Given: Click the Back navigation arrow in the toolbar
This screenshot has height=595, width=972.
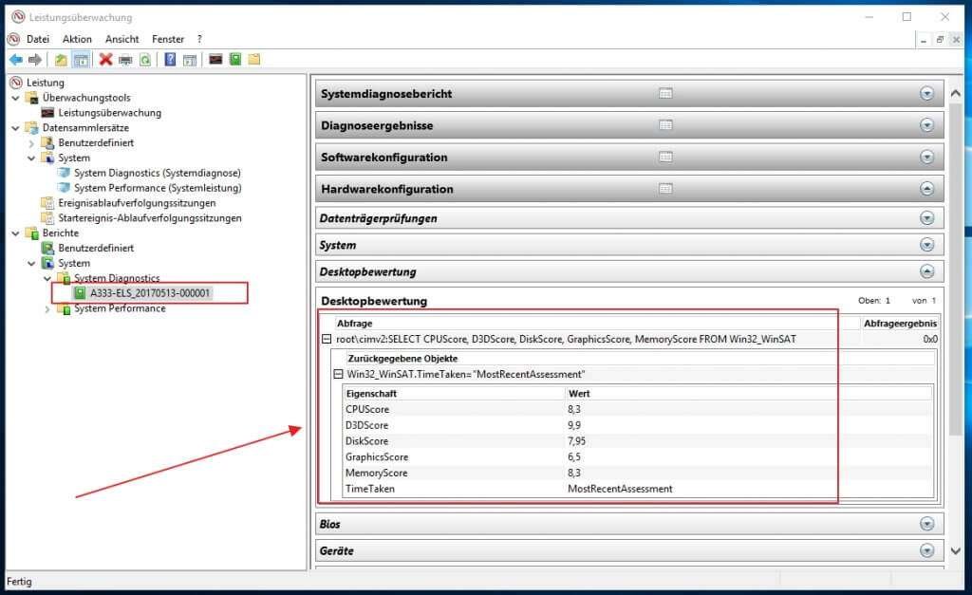Looking at the screenshot, I should [16, 60].
